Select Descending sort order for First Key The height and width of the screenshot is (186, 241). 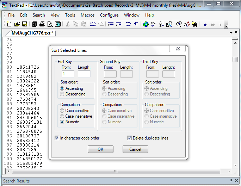tap(62, 94)
